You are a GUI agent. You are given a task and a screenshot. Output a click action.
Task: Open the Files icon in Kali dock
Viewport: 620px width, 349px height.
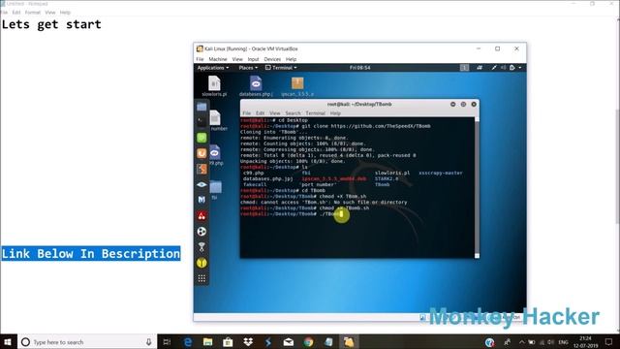[201, 107]
